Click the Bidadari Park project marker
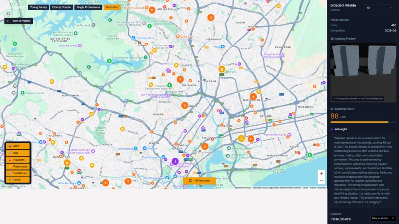 pyautogui.click(x=222, y=69)
